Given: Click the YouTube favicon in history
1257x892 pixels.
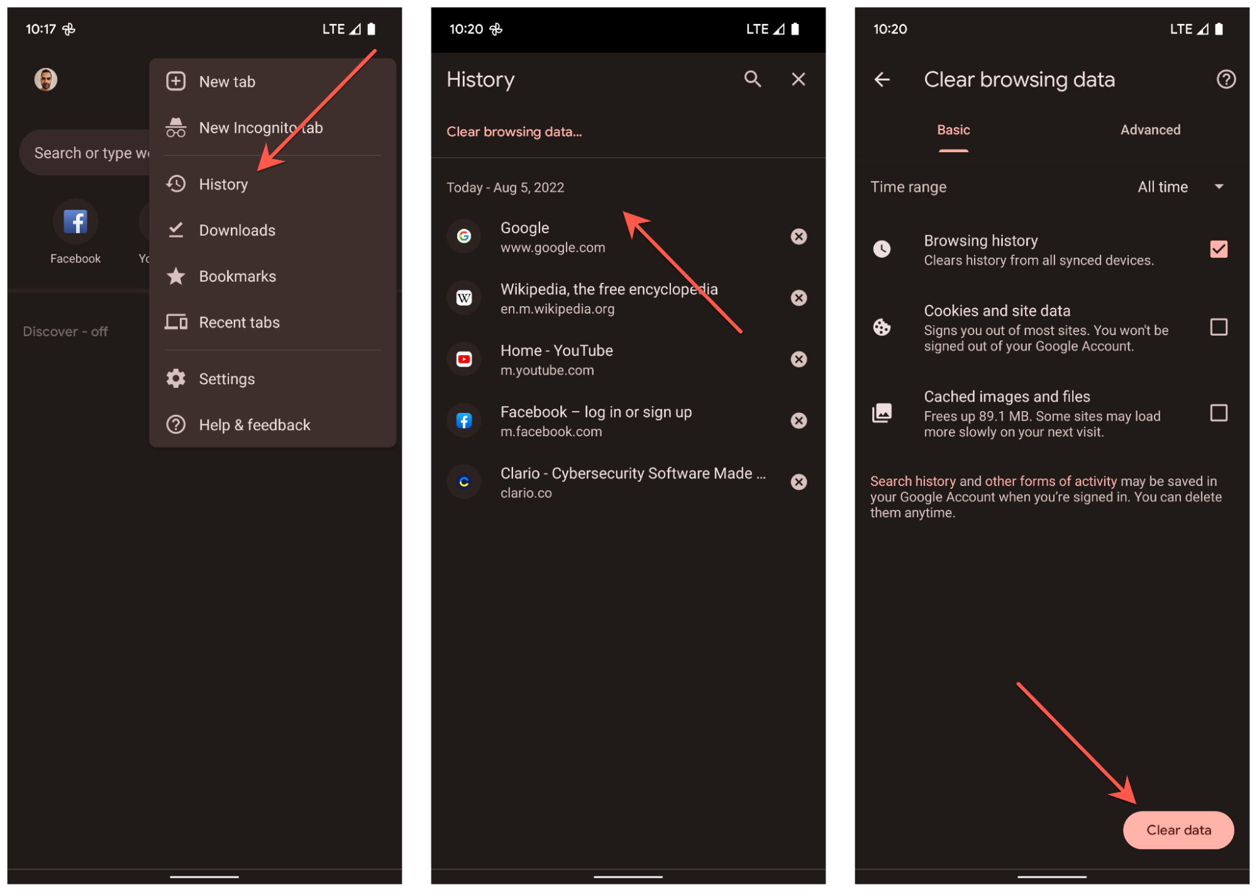Looking at the screenshot, I should coord(464,359).
